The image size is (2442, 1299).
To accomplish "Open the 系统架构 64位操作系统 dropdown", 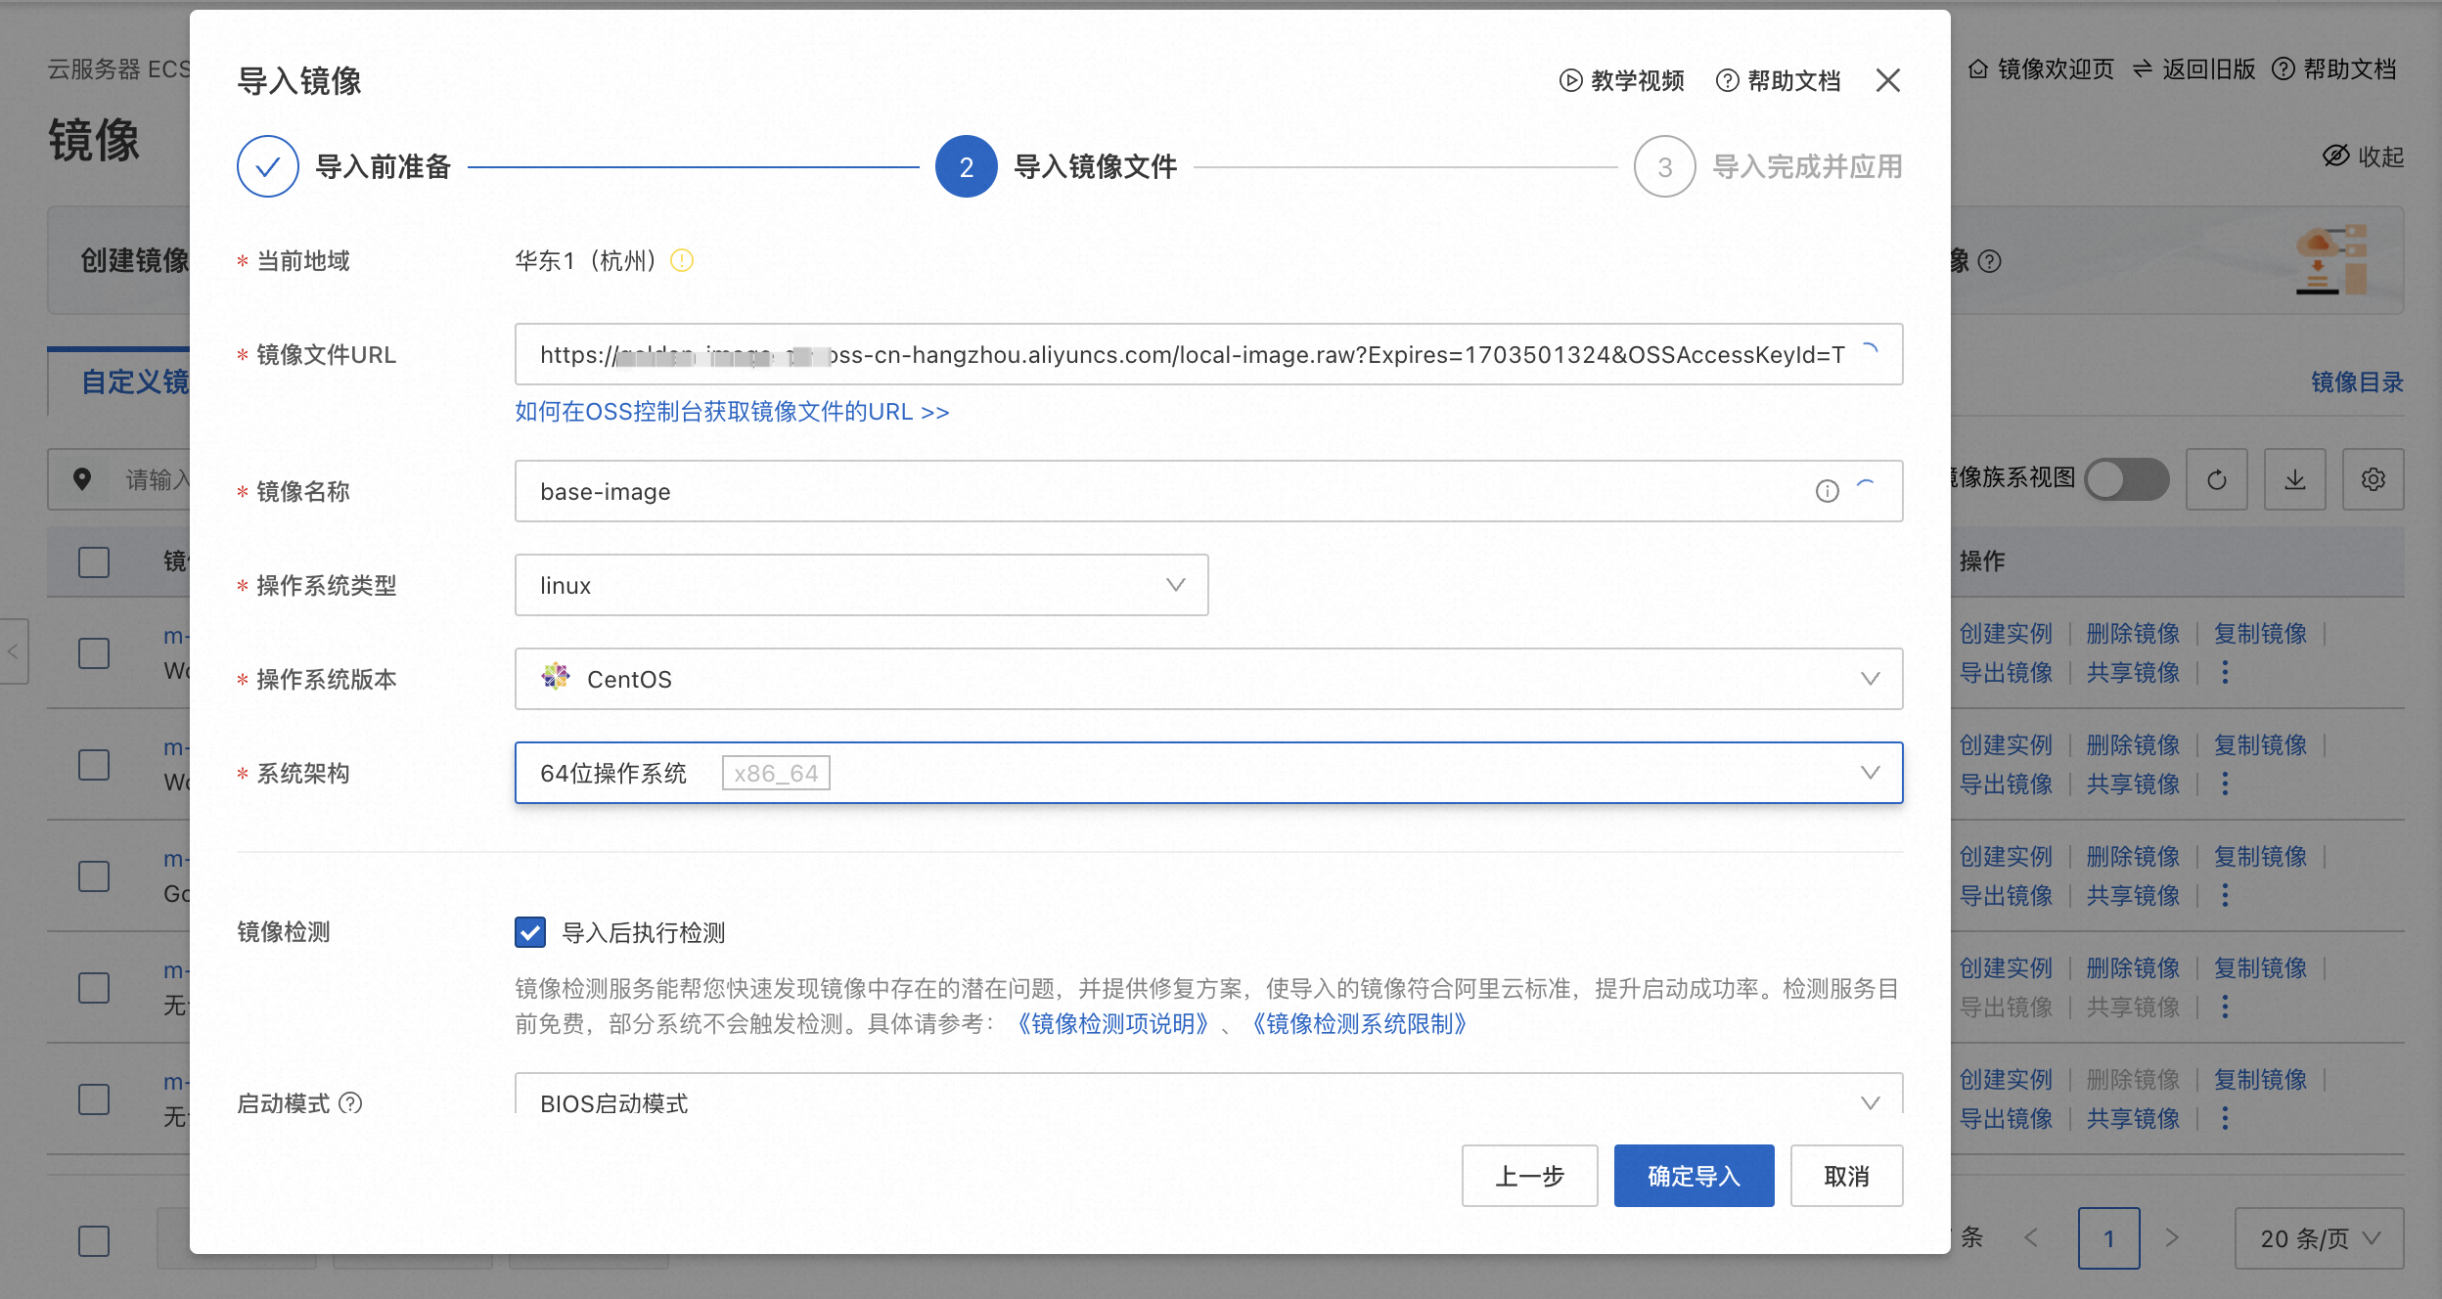I will [x=1208, y=773].
